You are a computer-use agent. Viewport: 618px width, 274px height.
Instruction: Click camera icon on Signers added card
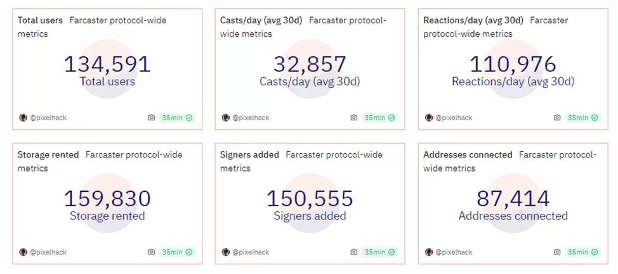354,252
